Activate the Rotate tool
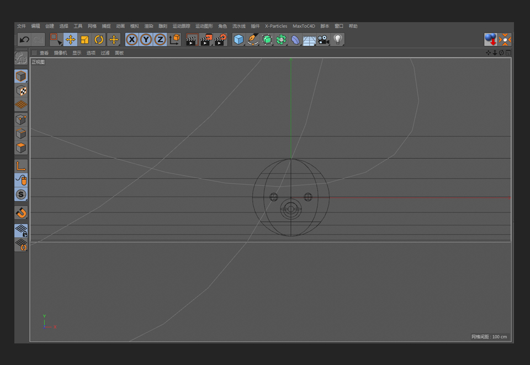This screenshot has width=530, height=365. pyautogui.click(x=99, y=40)
